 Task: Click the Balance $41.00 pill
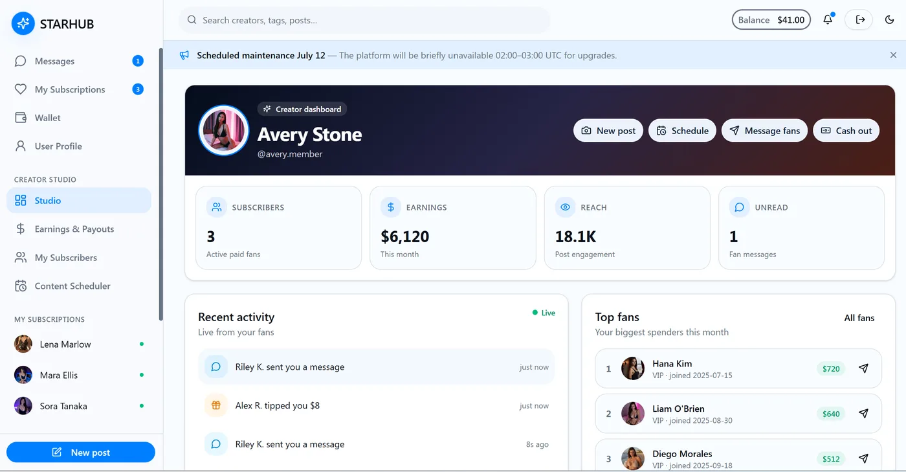coord(771,20)
